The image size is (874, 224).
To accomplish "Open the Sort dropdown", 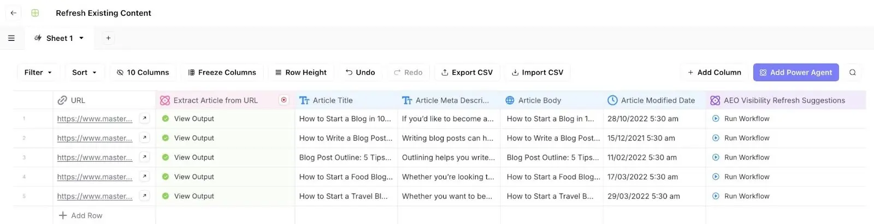I will click(84, 72).
